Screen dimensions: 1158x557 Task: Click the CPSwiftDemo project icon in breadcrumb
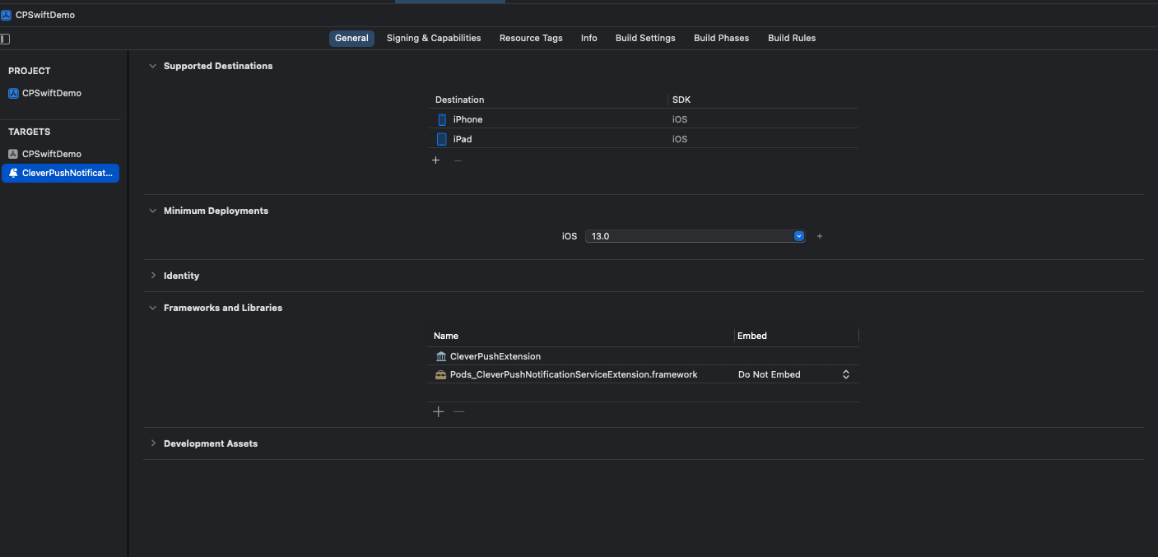[7, 15]
